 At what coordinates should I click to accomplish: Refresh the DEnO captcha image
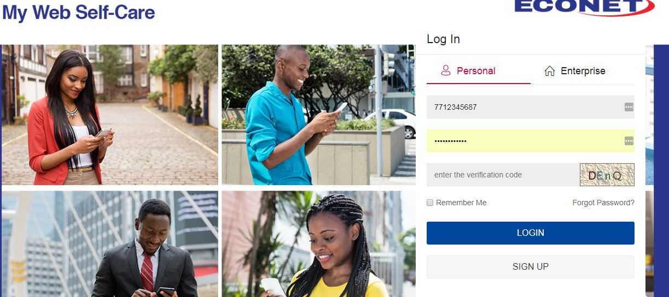pos(607,175)
